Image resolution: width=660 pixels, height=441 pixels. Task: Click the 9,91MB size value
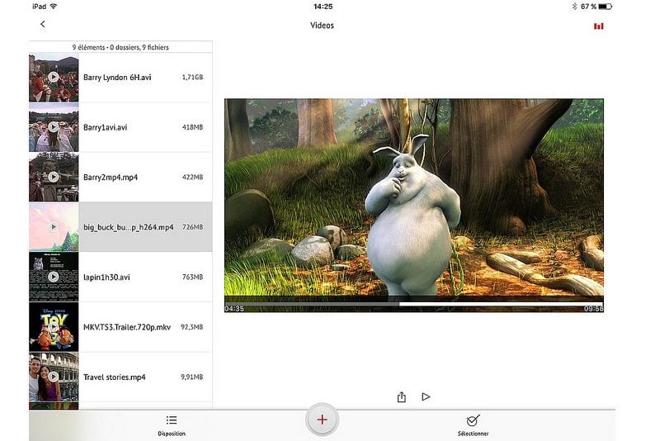(x=192, y=377)
